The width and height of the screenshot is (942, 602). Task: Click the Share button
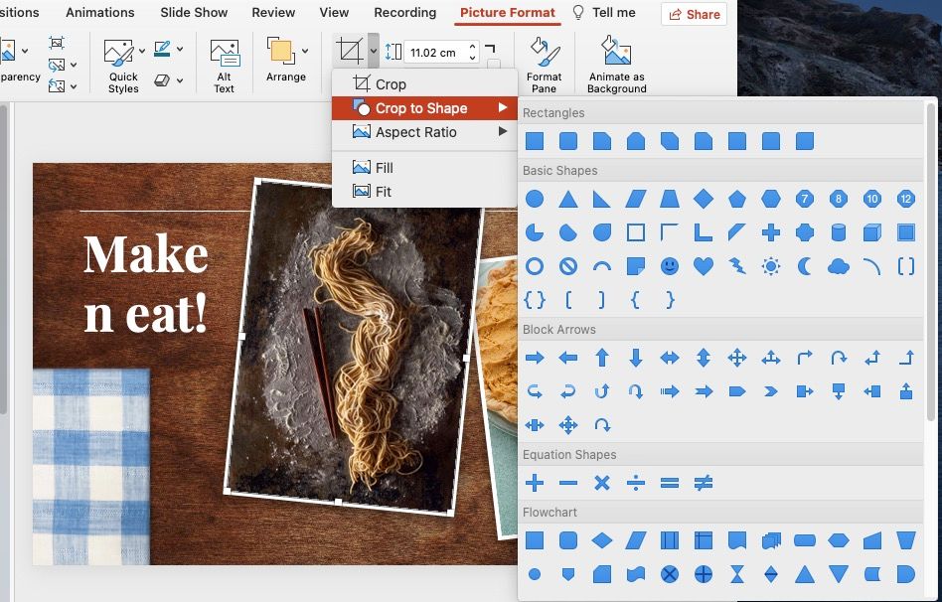pyautogui.click(x=694, y=14)
